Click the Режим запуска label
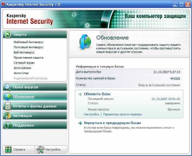The height and width of the screenshot is (156, 192). coord(98,109)
